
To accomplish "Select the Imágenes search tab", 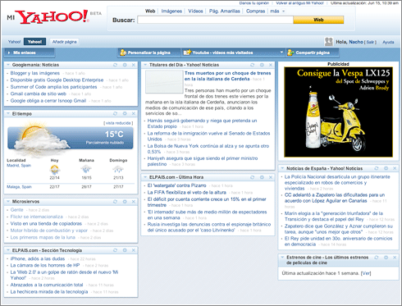I will (x=171, y=11).
